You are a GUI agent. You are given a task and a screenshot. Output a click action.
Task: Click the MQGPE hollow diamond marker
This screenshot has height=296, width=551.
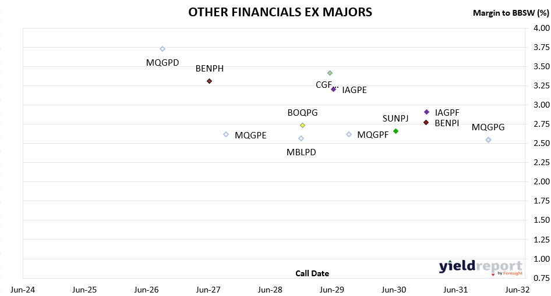(x=226, y=134)
